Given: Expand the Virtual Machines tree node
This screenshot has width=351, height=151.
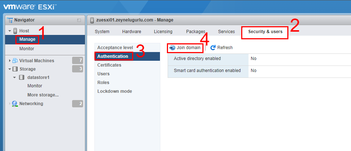Looking at the screenshot, I should click(10, 60).
